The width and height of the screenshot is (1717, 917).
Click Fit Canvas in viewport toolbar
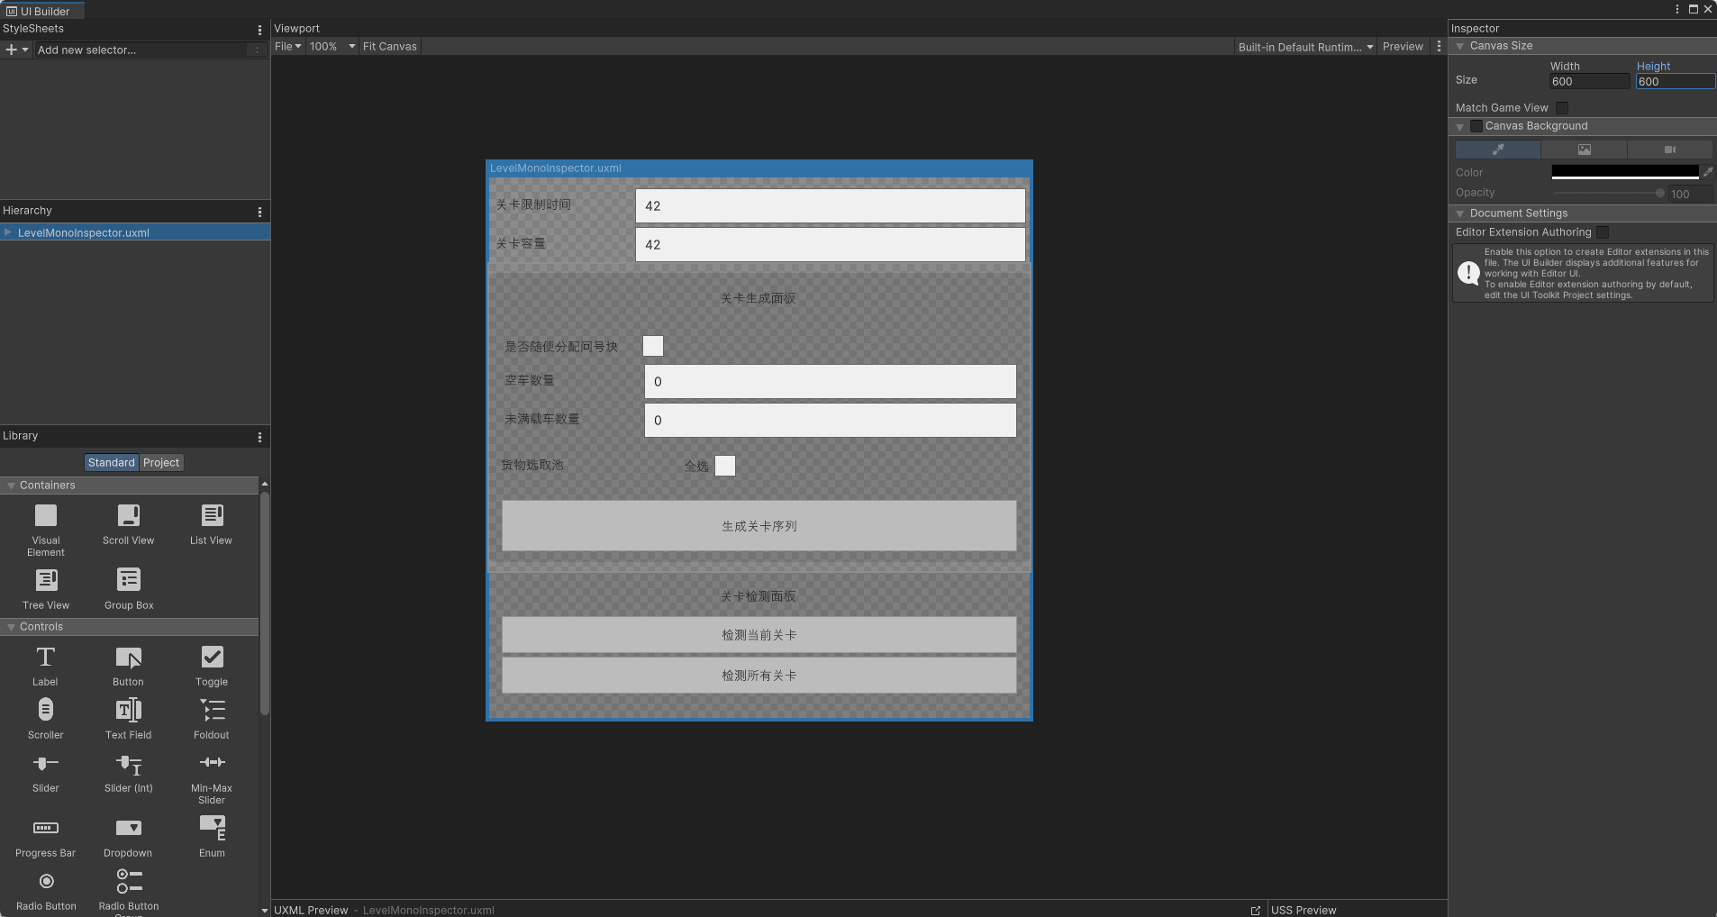390,47
